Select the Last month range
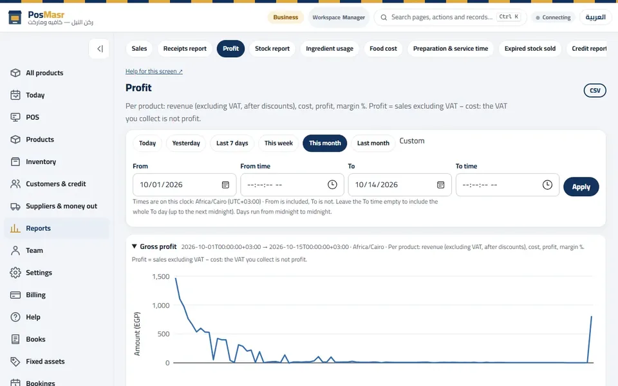 tap(373, 143)
